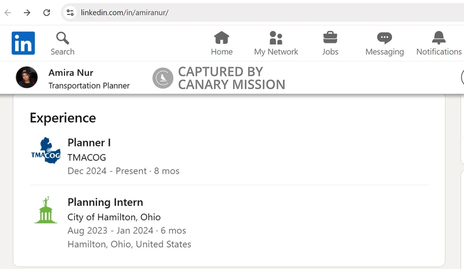Open site information icon in address bar
The height and width of the screenshot is (269, 464).
(x=70, y=12)
